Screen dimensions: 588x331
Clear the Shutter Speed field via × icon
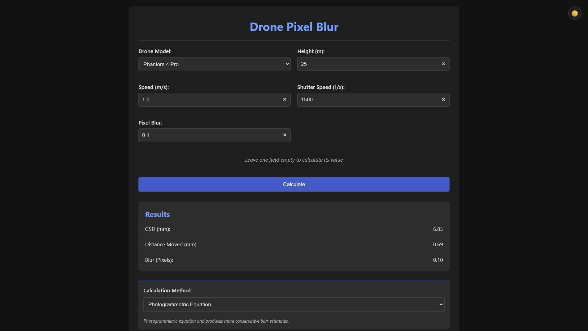(x=443, y=100)
